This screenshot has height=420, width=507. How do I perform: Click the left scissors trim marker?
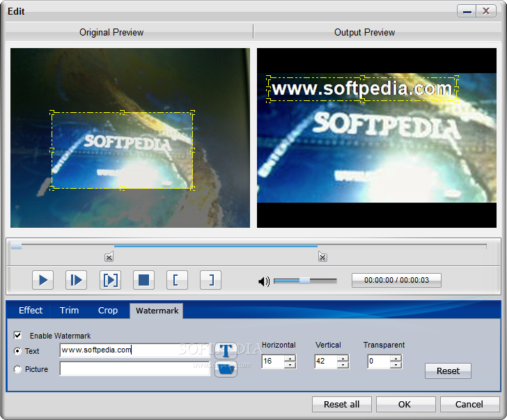109,256
